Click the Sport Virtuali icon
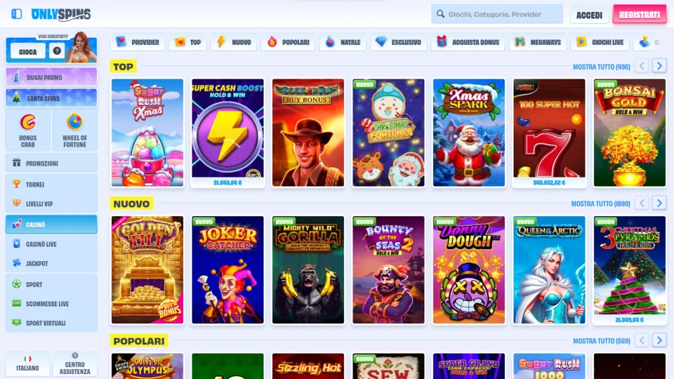The width and height of the screenshot is (674, 379). click(16, 323)
